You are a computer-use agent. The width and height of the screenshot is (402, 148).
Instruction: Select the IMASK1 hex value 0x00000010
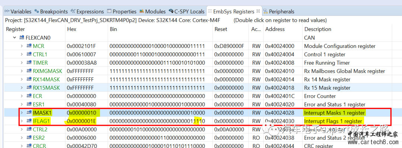point(82,113)
